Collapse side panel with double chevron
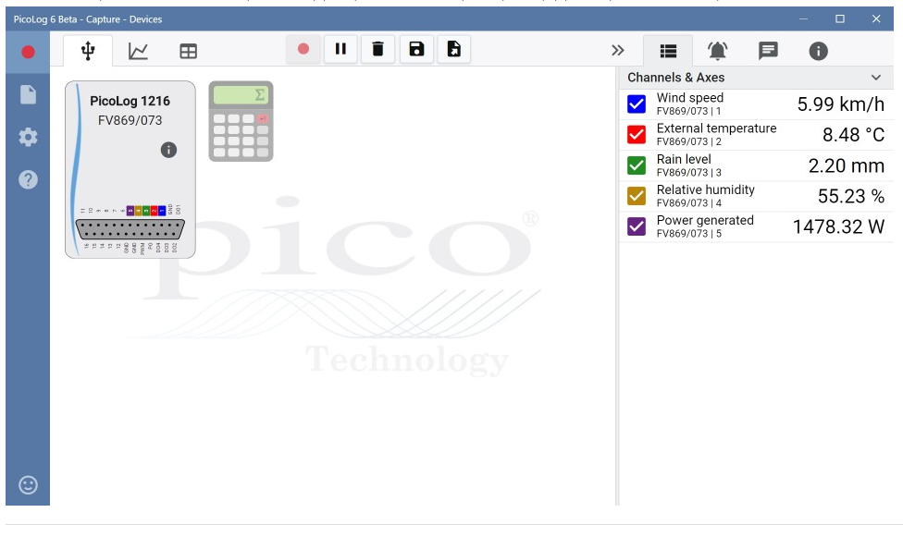 click(x=618, y=51)
